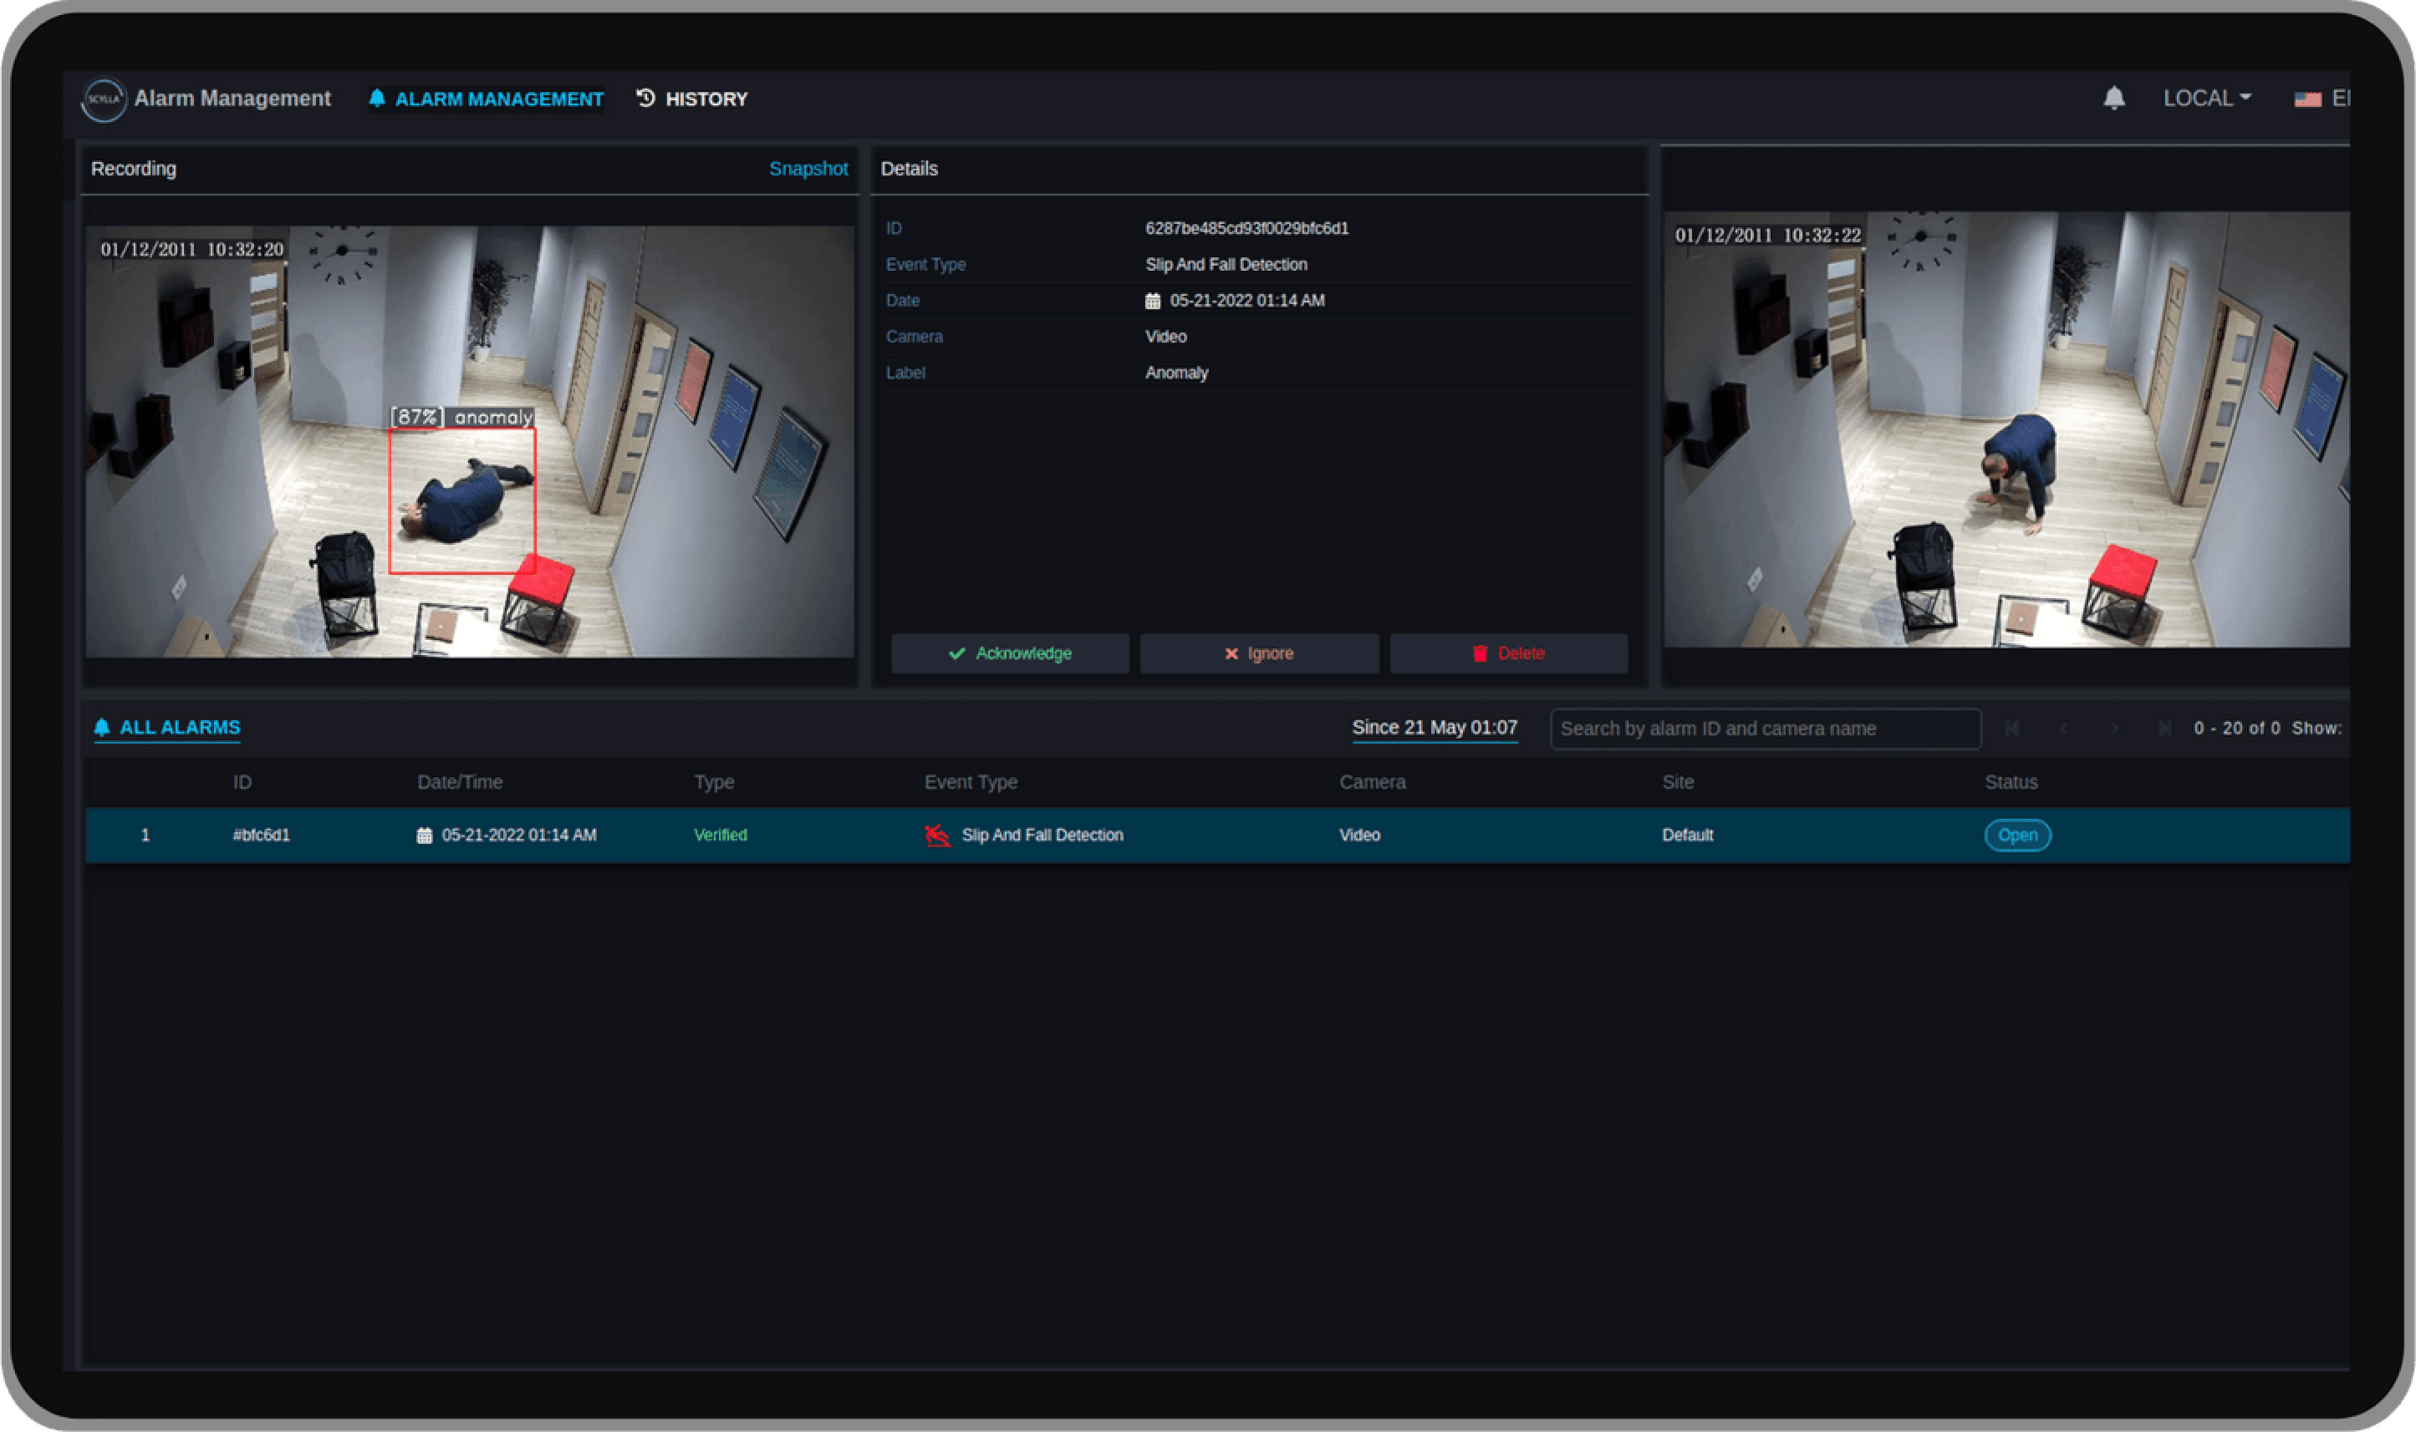Click the calendar icon in the alarm row
This screenshot has height=1432, width=2416.
424,835
